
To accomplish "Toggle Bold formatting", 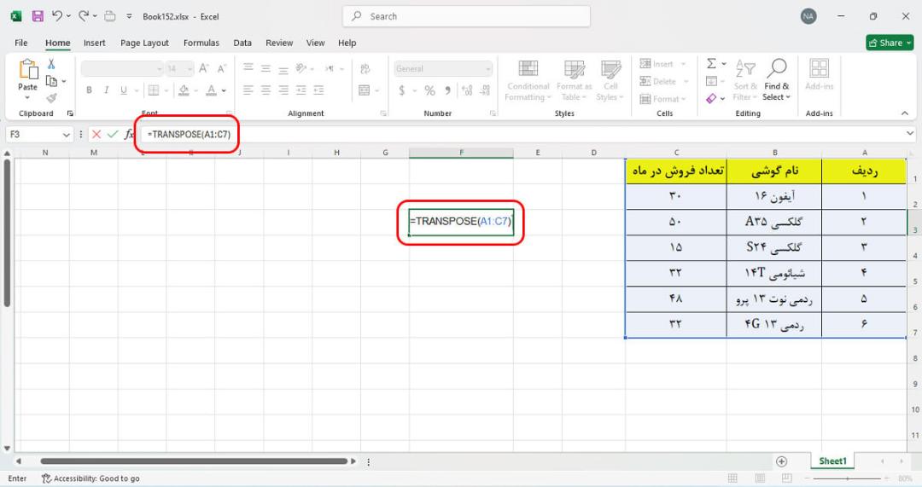I will coord(89,90).
